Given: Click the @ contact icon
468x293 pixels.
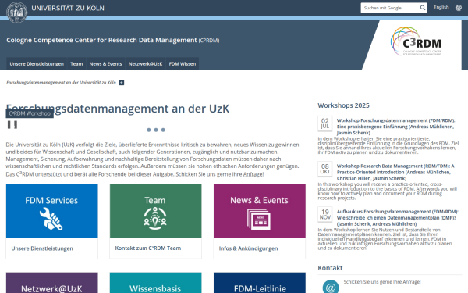Looking at the screenshot, I should point(331,287).
